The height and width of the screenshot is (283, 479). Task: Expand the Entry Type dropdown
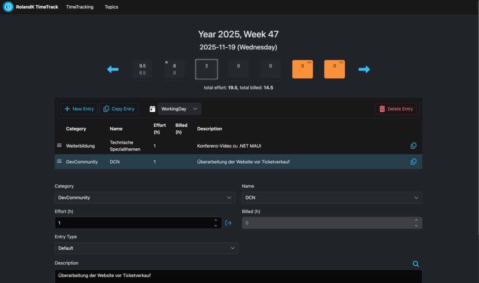[x=146, y=248]
